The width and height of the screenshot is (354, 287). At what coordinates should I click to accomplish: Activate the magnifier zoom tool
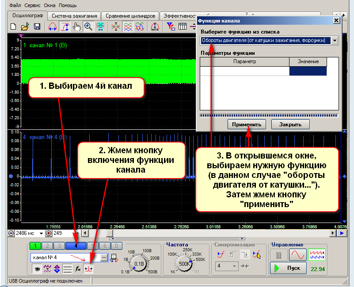88,26
